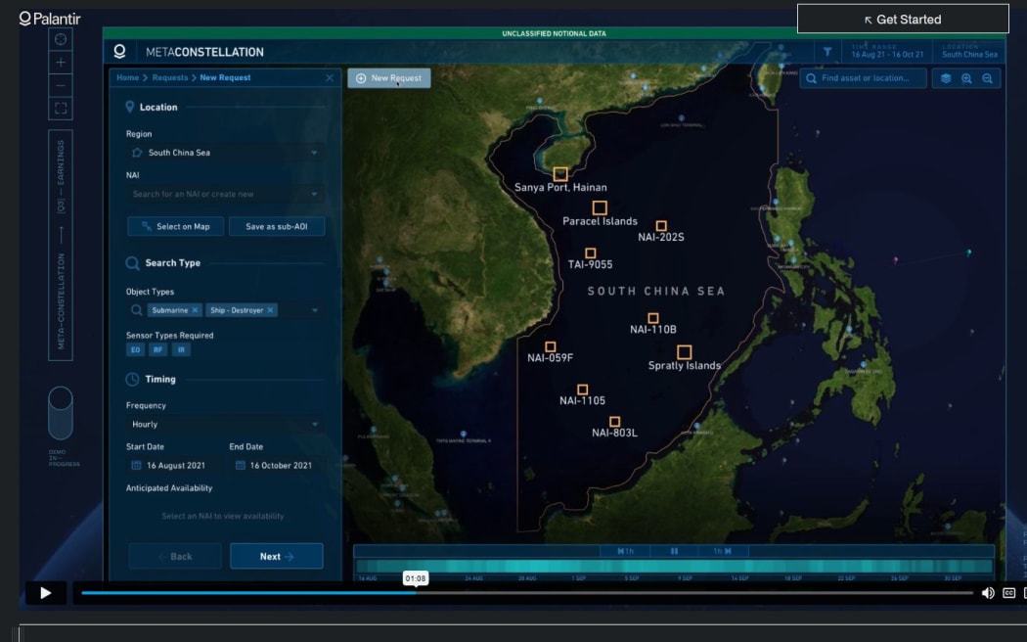Toggle closed captions CC

1009,593
